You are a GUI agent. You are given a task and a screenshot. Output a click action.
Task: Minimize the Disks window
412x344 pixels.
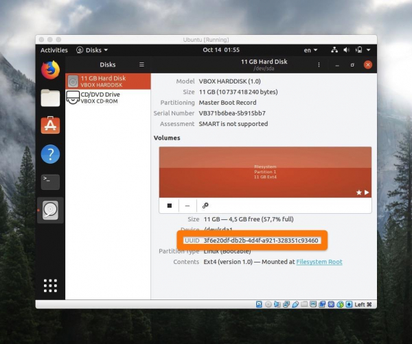point(337,65)
